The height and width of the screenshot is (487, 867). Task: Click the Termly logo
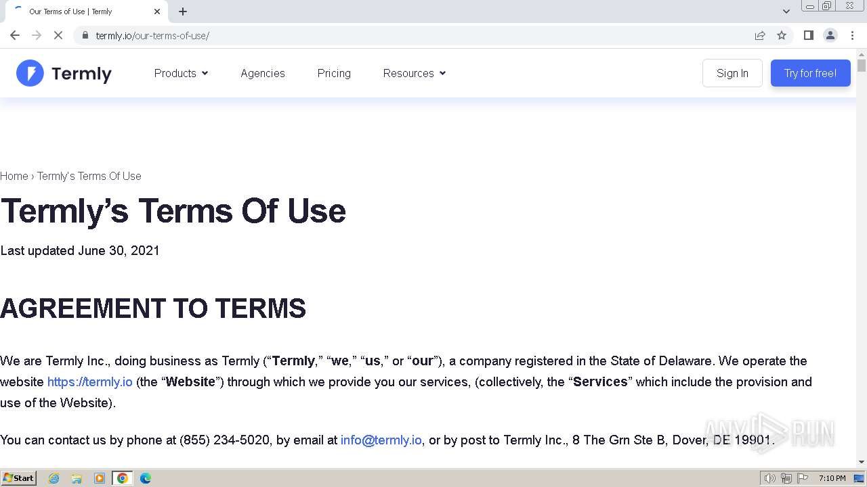click(64, 73)
